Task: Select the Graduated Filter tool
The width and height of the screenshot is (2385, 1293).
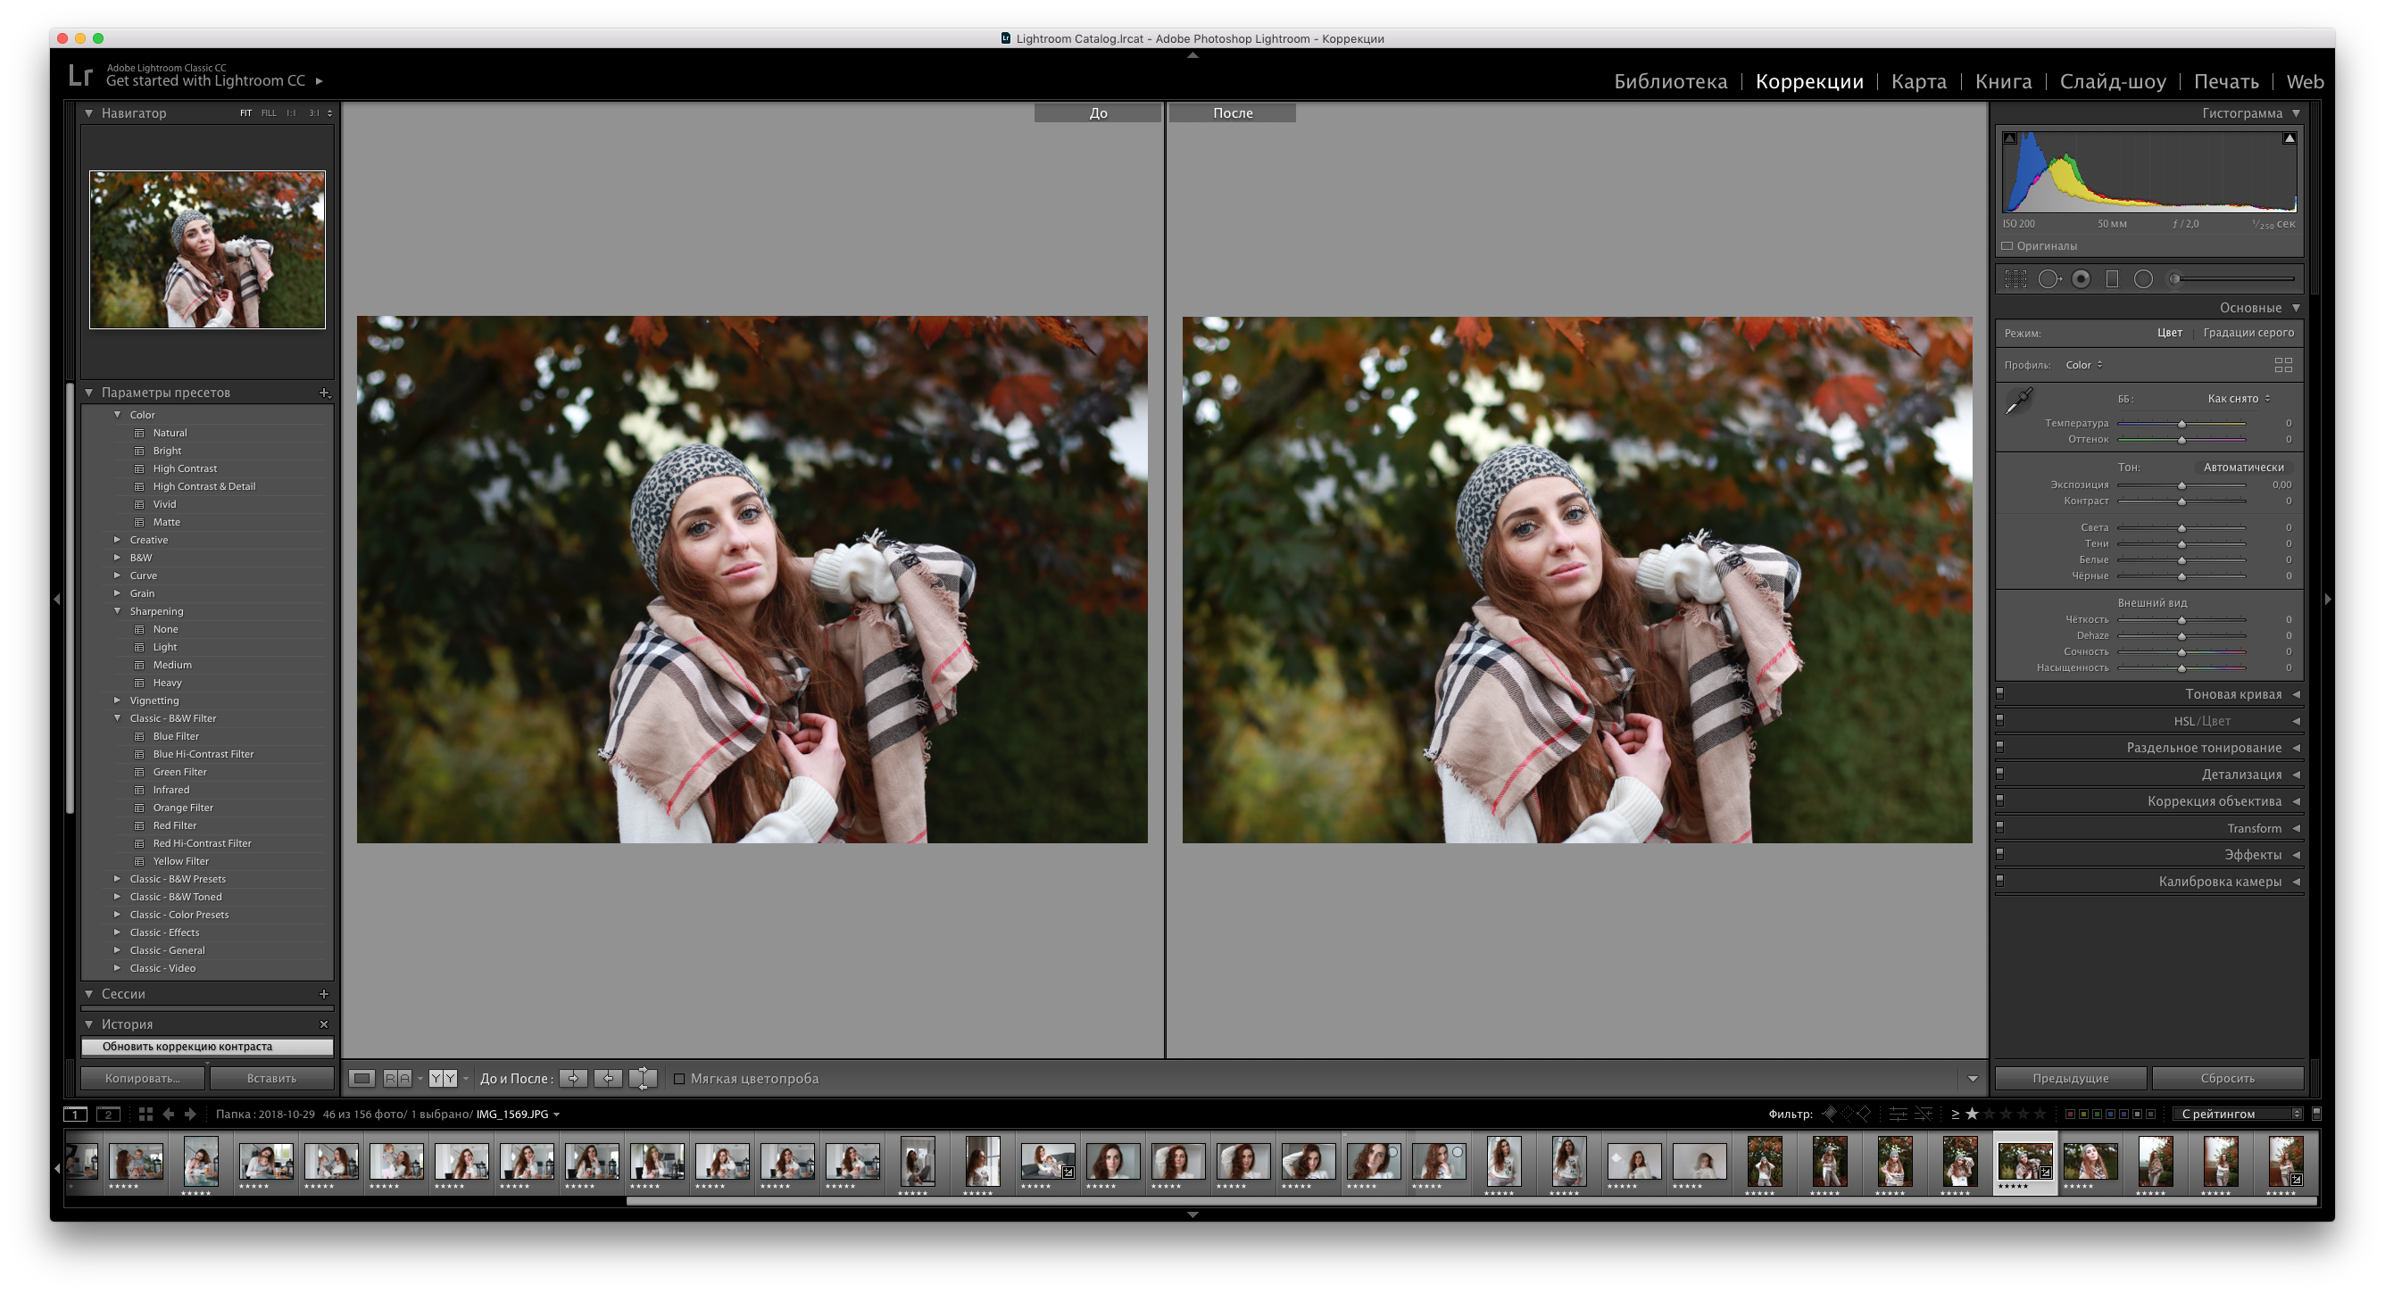Action: point(2112,278)
